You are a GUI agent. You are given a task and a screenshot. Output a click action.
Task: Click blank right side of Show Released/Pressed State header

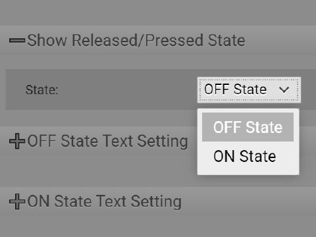point(280,41)
